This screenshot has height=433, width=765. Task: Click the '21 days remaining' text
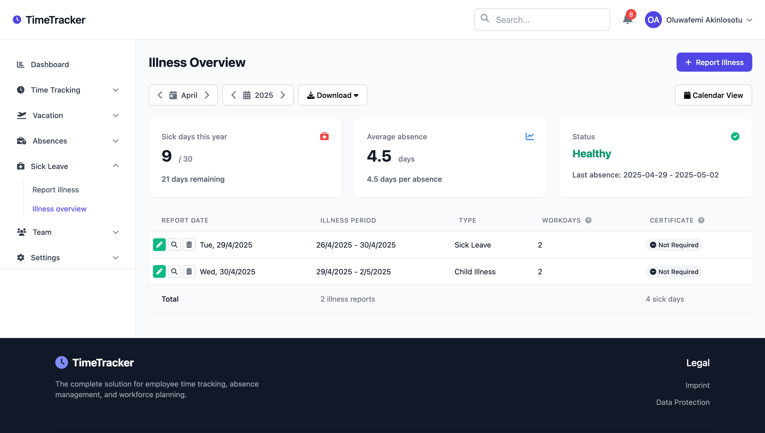point(193,179)
